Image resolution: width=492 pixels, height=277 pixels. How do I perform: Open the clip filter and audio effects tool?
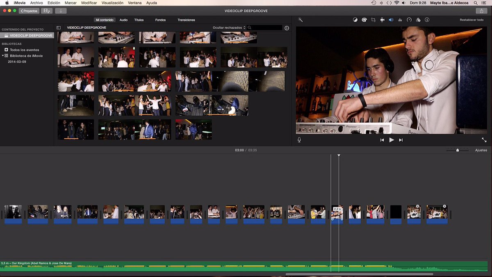coord(418,20)
